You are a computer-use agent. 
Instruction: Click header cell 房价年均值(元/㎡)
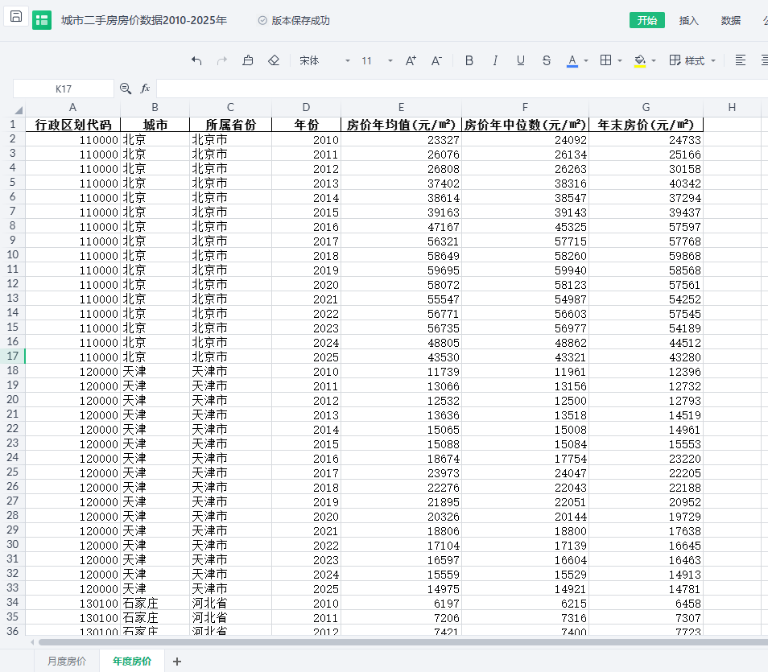pyautogui.click(x=401, y=125)
